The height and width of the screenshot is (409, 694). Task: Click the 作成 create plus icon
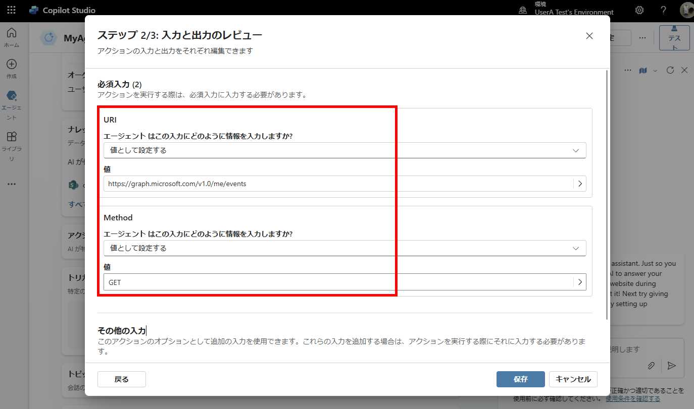(11, 65)
